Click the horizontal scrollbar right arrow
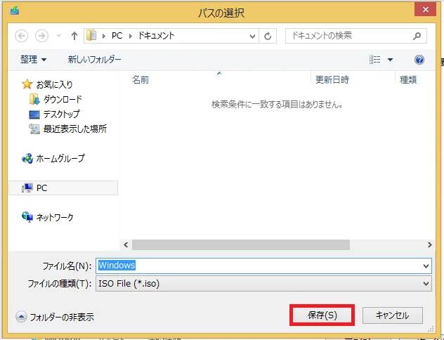 click(x=429, y=245)
